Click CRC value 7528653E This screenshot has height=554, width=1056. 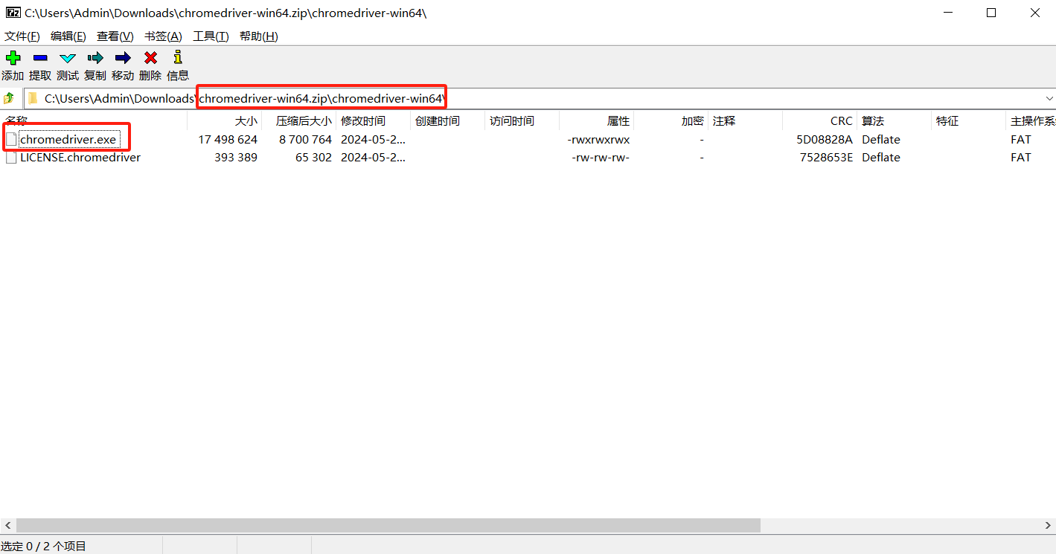825,158
